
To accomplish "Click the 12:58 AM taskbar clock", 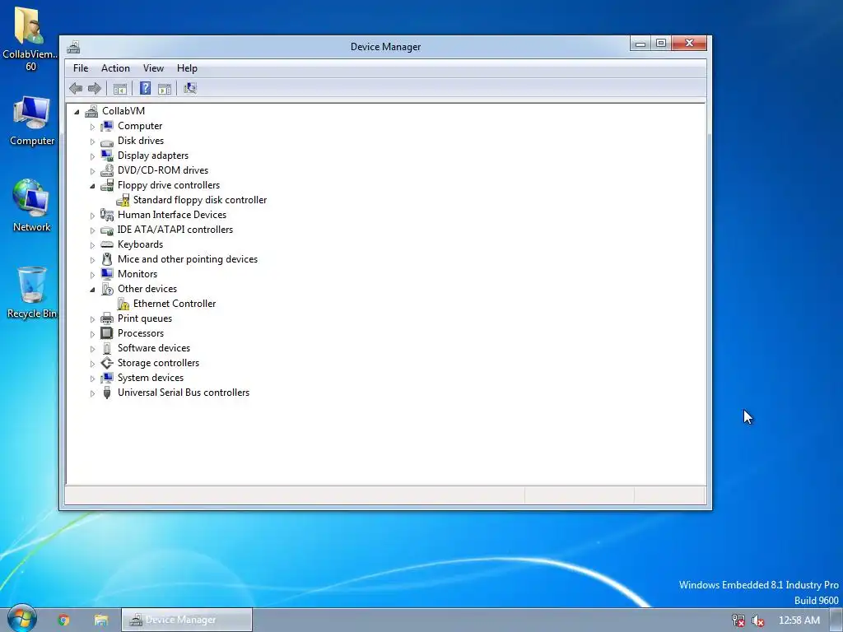I will click(799, 620).
